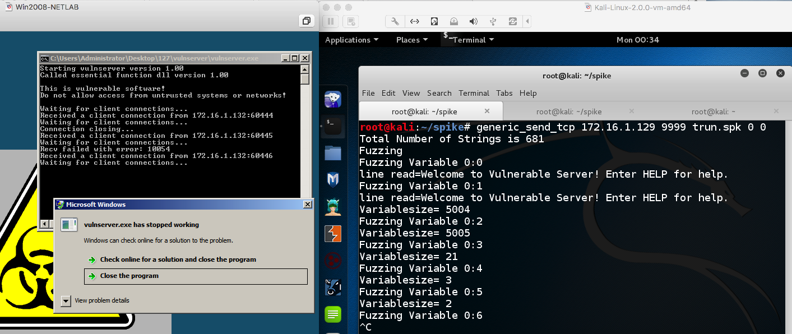Click the CD/DVD drive toolbar icon
This screenshot has width=792, height=334.
coord(454,21)
